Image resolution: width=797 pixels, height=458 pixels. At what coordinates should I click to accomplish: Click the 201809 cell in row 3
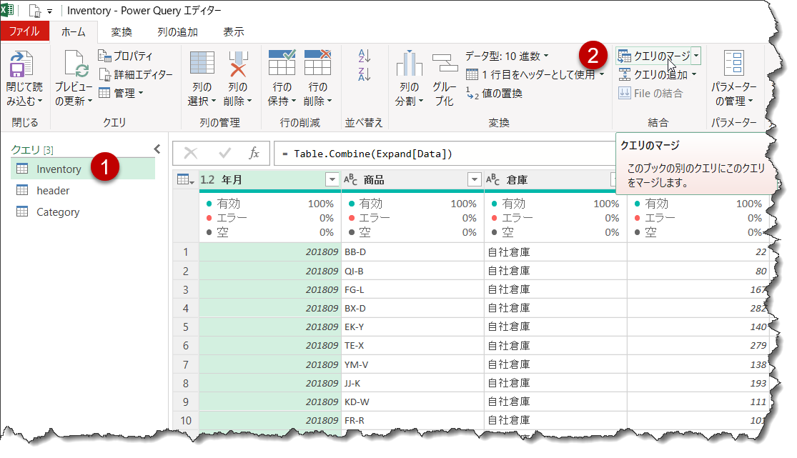point(270,290)
